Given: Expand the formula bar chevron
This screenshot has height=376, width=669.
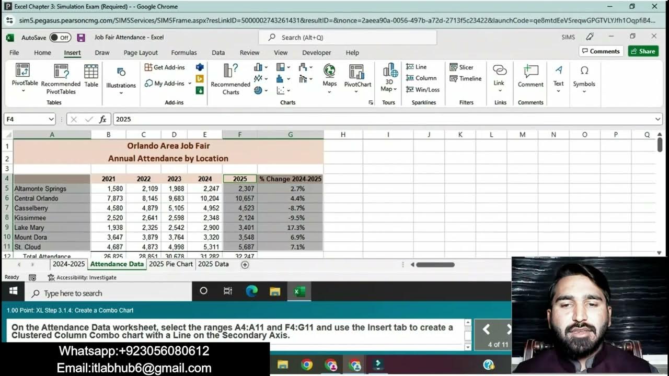Looking at the screenshot, I should 658,119.
